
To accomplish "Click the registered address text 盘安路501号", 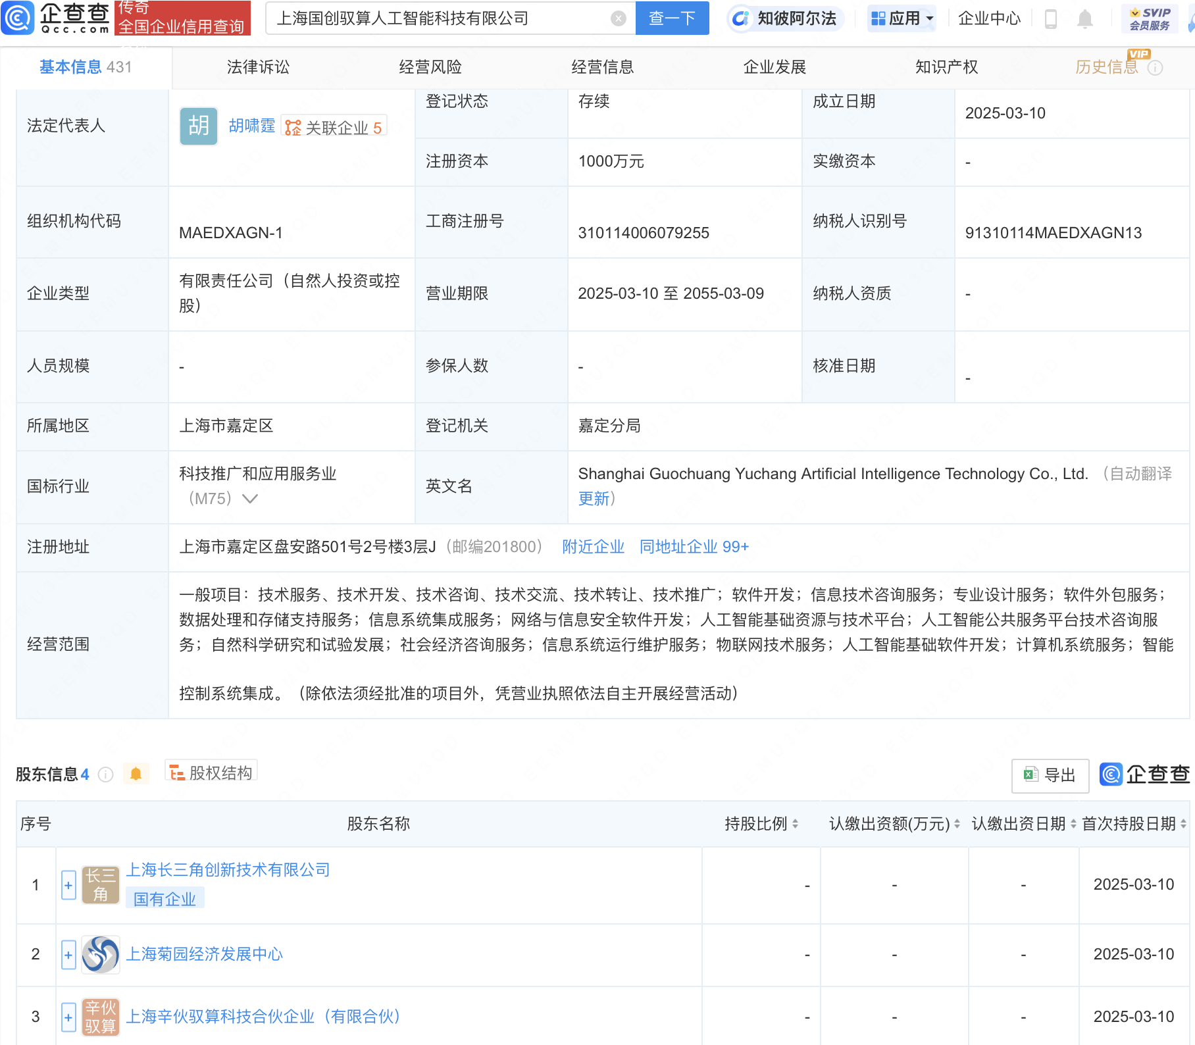I will point(308,547).
